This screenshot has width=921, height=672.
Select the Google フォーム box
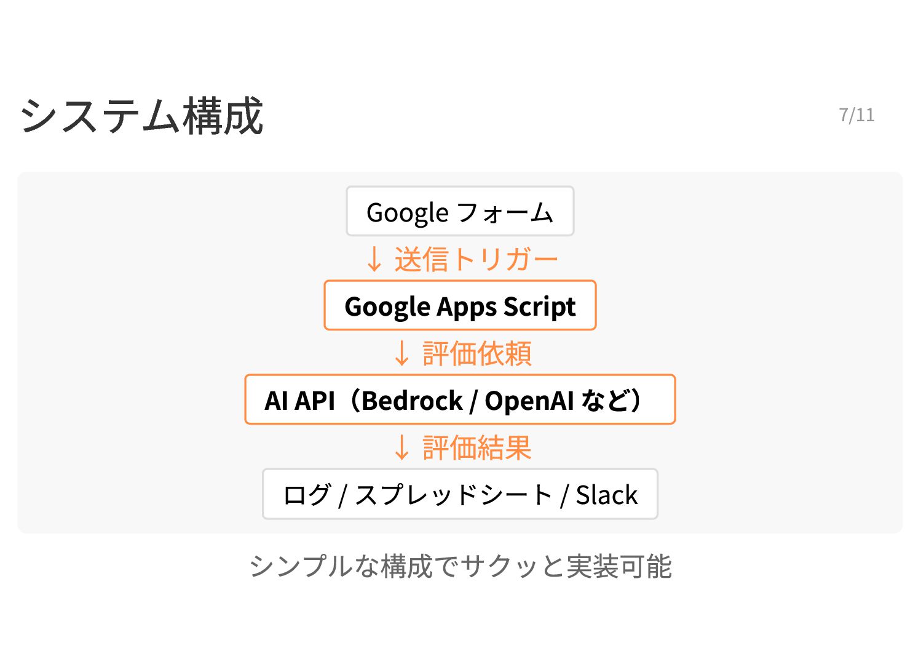pos(460,212)
